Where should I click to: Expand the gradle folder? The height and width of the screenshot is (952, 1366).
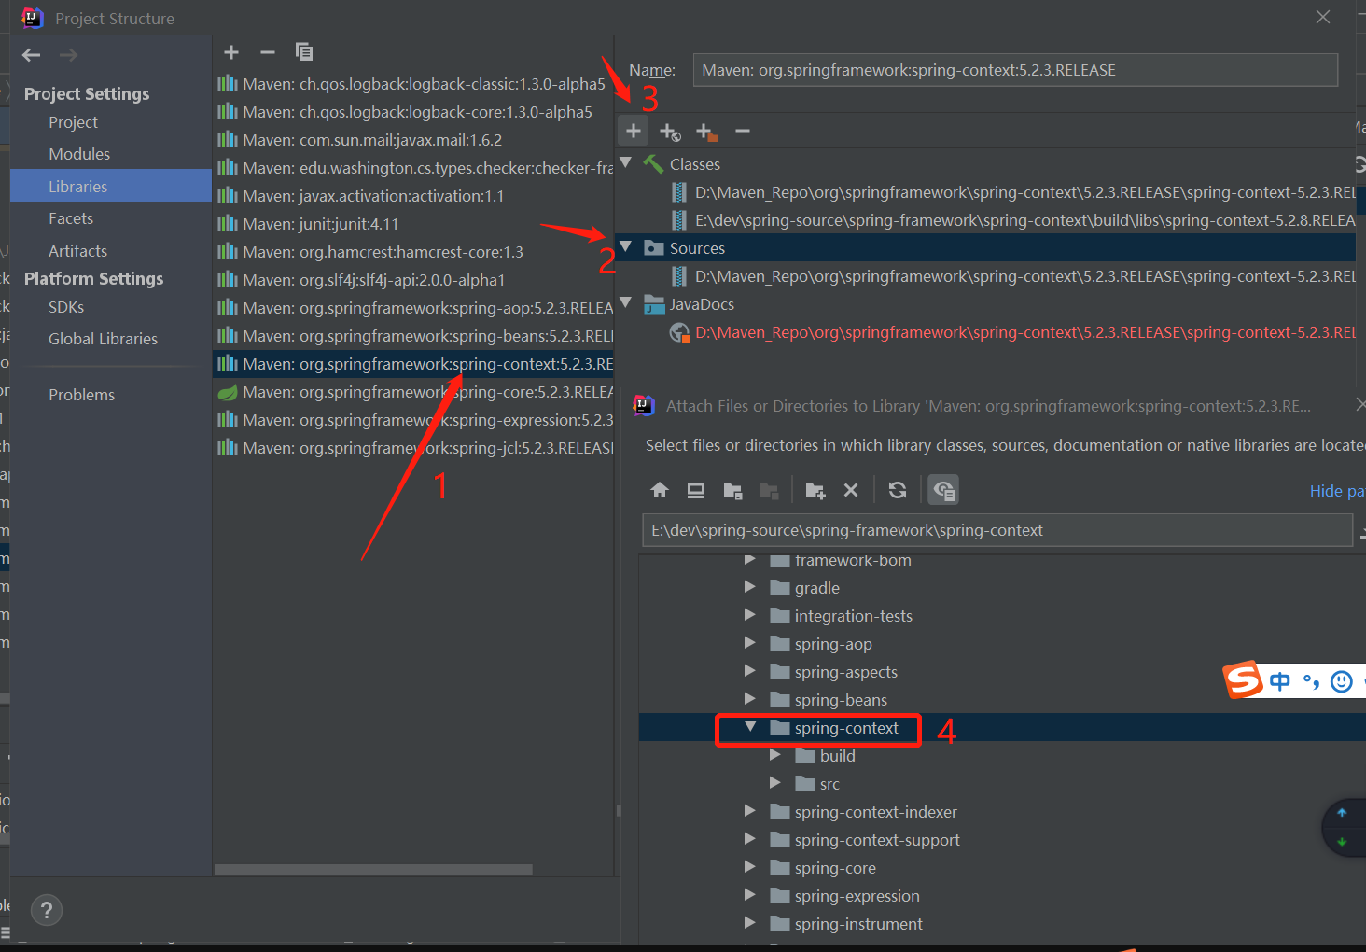750,587
